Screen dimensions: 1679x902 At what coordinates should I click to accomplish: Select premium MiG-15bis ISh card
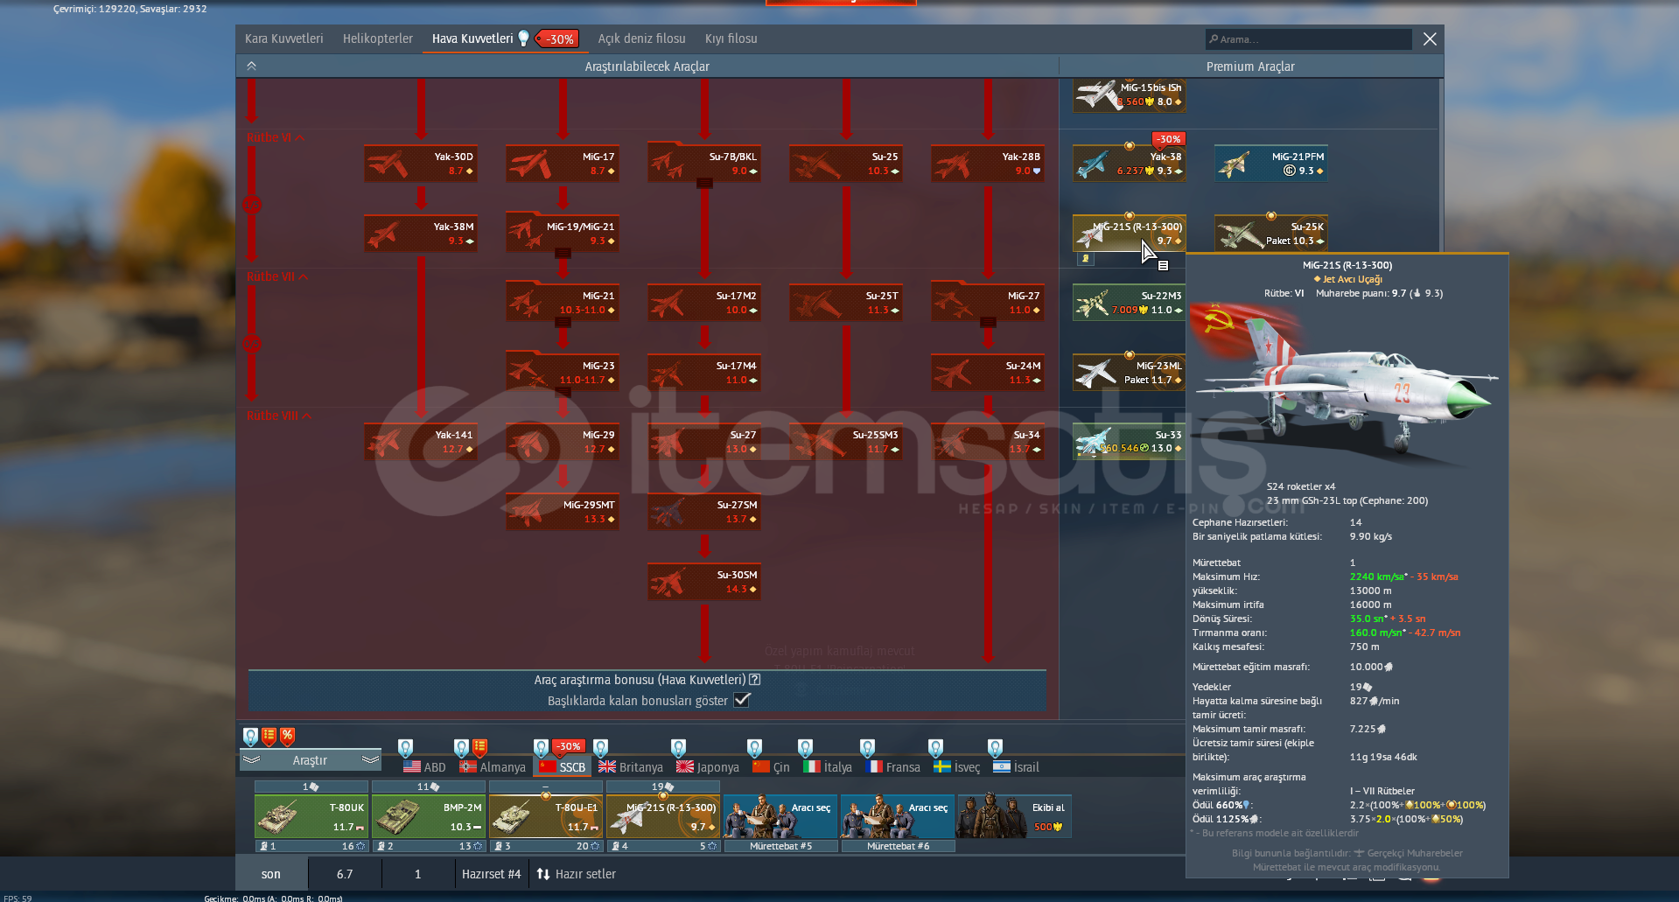[1130, 94]
